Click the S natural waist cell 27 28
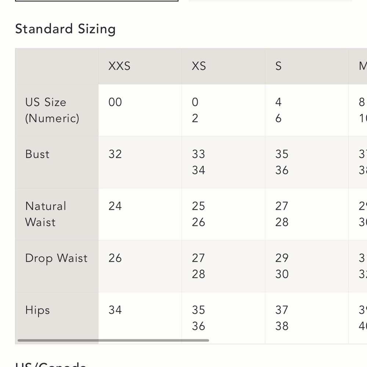 pos(306,214)
